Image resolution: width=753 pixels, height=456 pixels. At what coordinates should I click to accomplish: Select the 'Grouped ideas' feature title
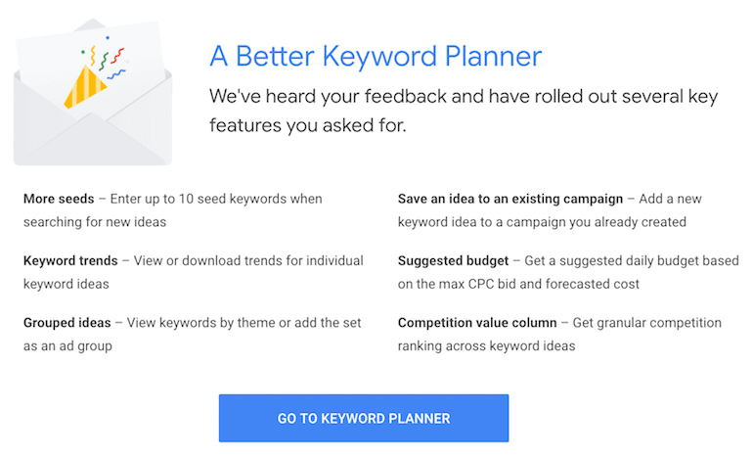(67, 322)
